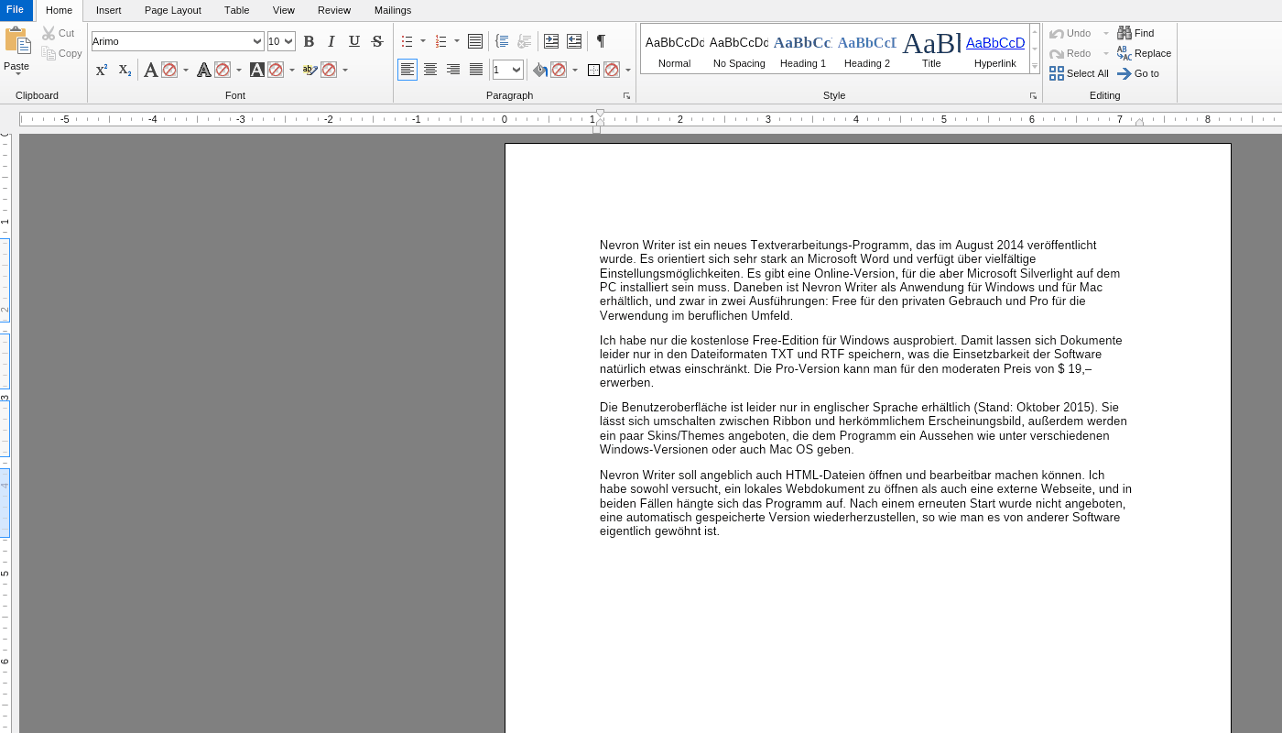This screenshot has height=733, width=1282.
Task: Apply the Hyperlink style
Action: pyautogui.click(x=995, y=49)
